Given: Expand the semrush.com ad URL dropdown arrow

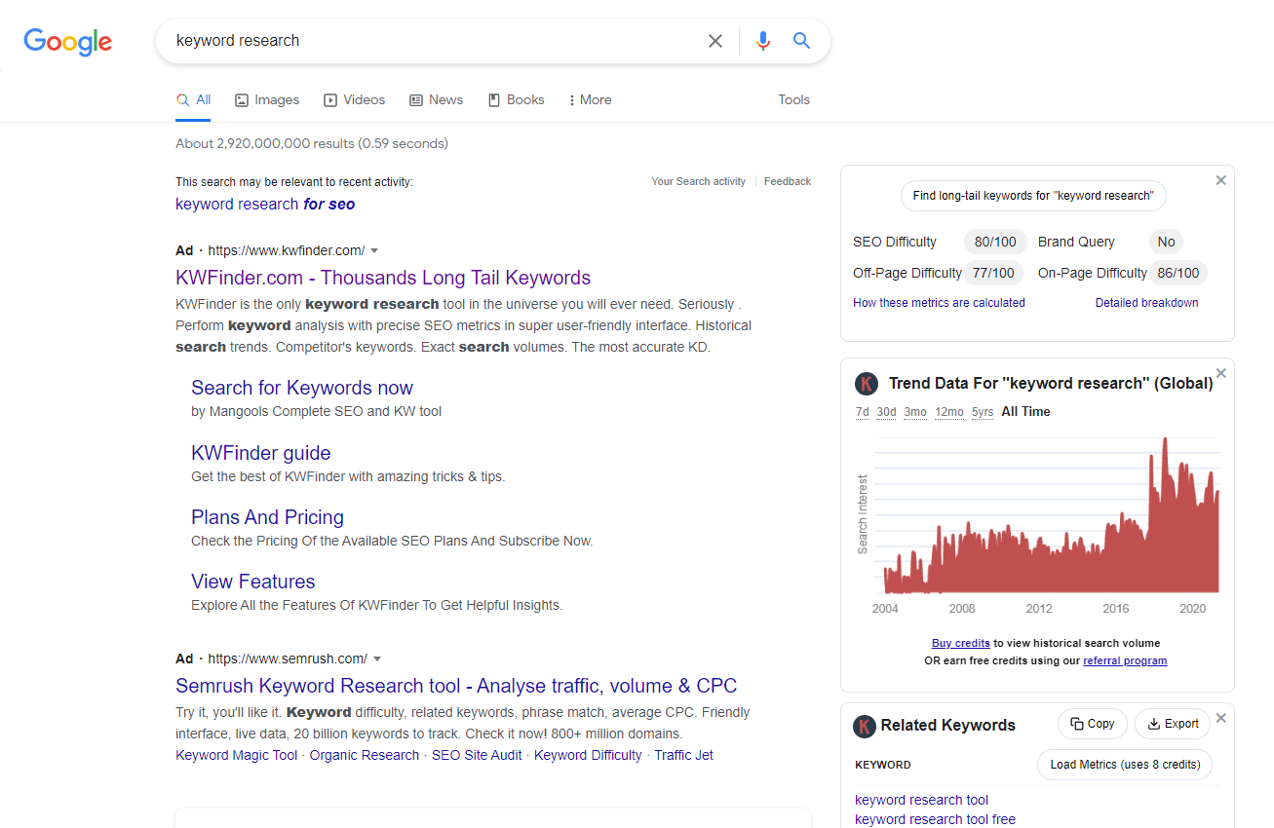Looking at the screenshot, I should click(377, 659).
